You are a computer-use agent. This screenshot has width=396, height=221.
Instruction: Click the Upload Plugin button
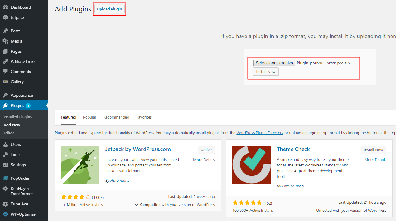pyautogui.click(x=110, y=9)
